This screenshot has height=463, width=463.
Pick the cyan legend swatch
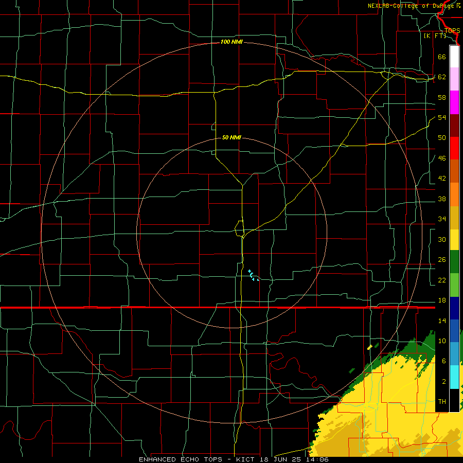tap(454, 377)
